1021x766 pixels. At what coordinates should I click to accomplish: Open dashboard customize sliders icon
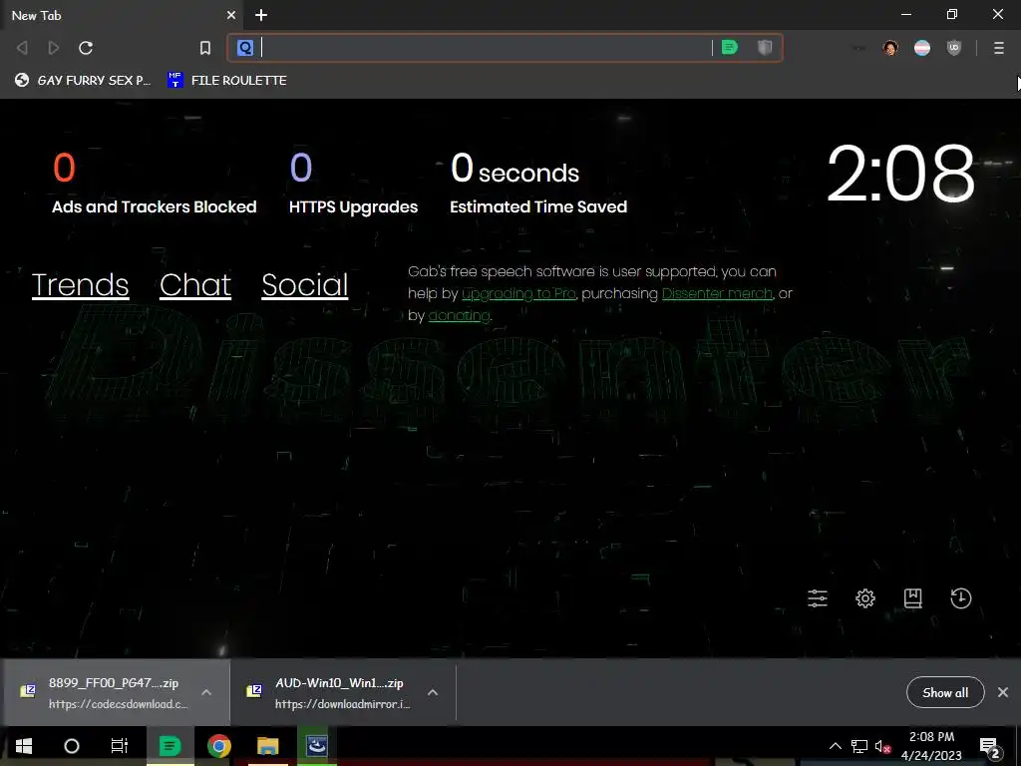[818, 598]
